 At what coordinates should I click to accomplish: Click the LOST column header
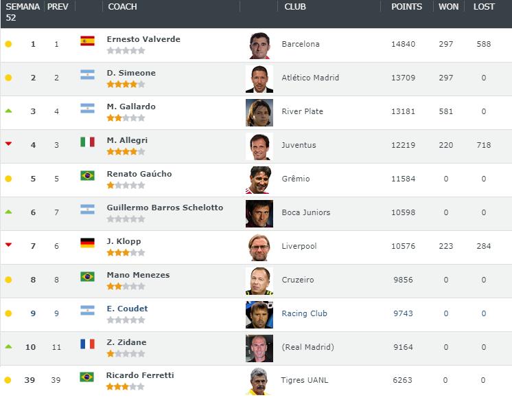484,7
